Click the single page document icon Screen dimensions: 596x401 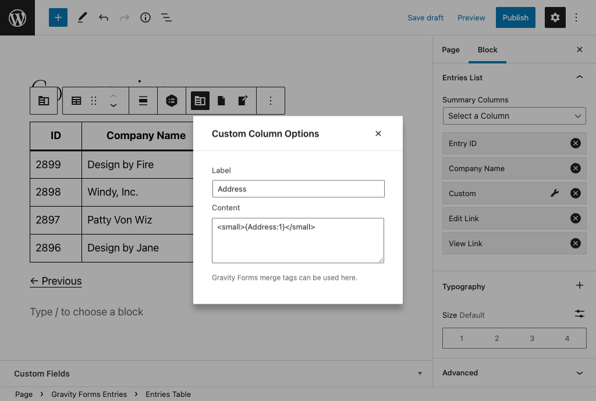tap(221, 101)
